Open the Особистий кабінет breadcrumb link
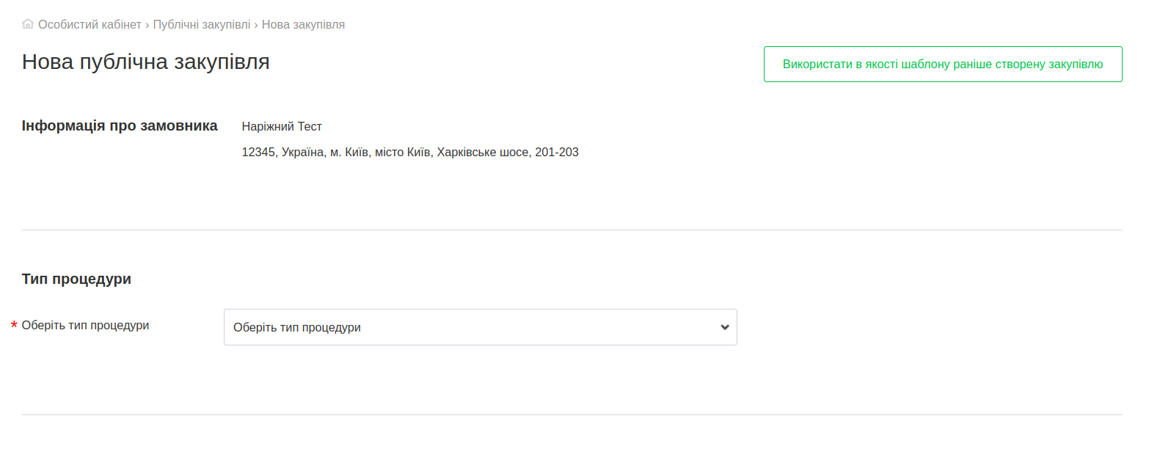 pyautogui.click(x=90, y=24)
